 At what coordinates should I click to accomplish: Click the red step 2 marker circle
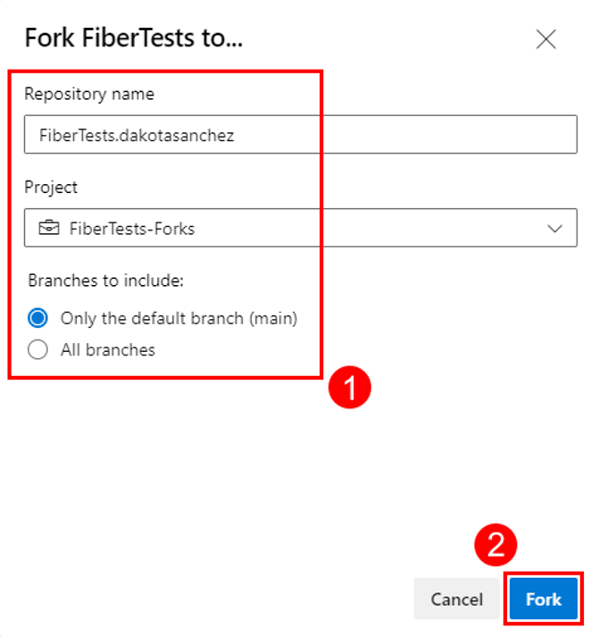pos(495,544)
